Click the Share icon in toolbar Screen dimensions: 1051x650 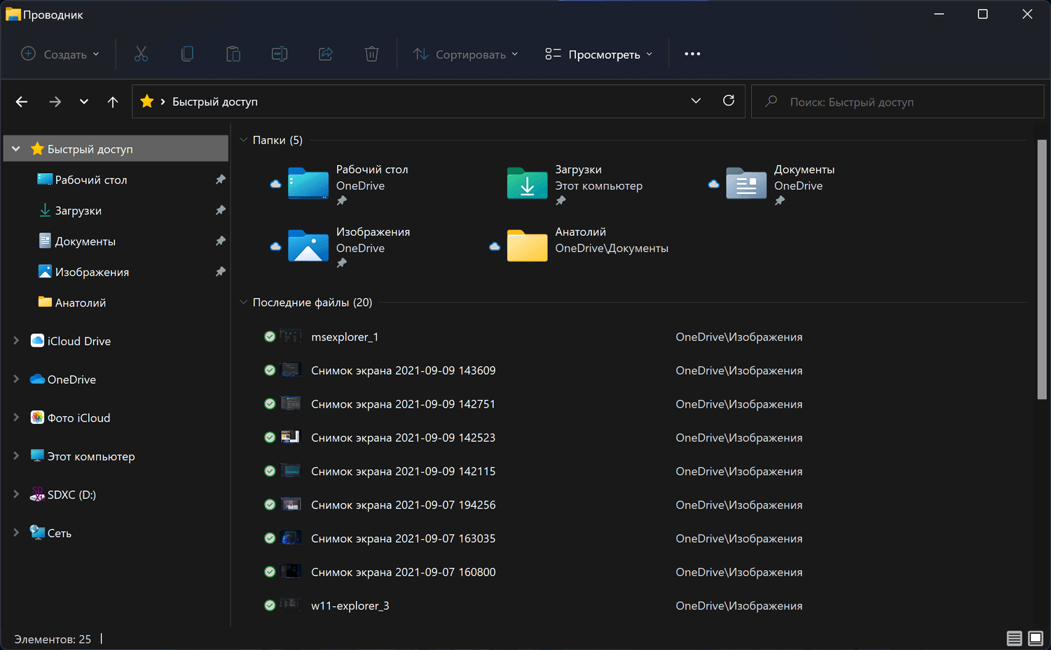(x=326, y=54)
